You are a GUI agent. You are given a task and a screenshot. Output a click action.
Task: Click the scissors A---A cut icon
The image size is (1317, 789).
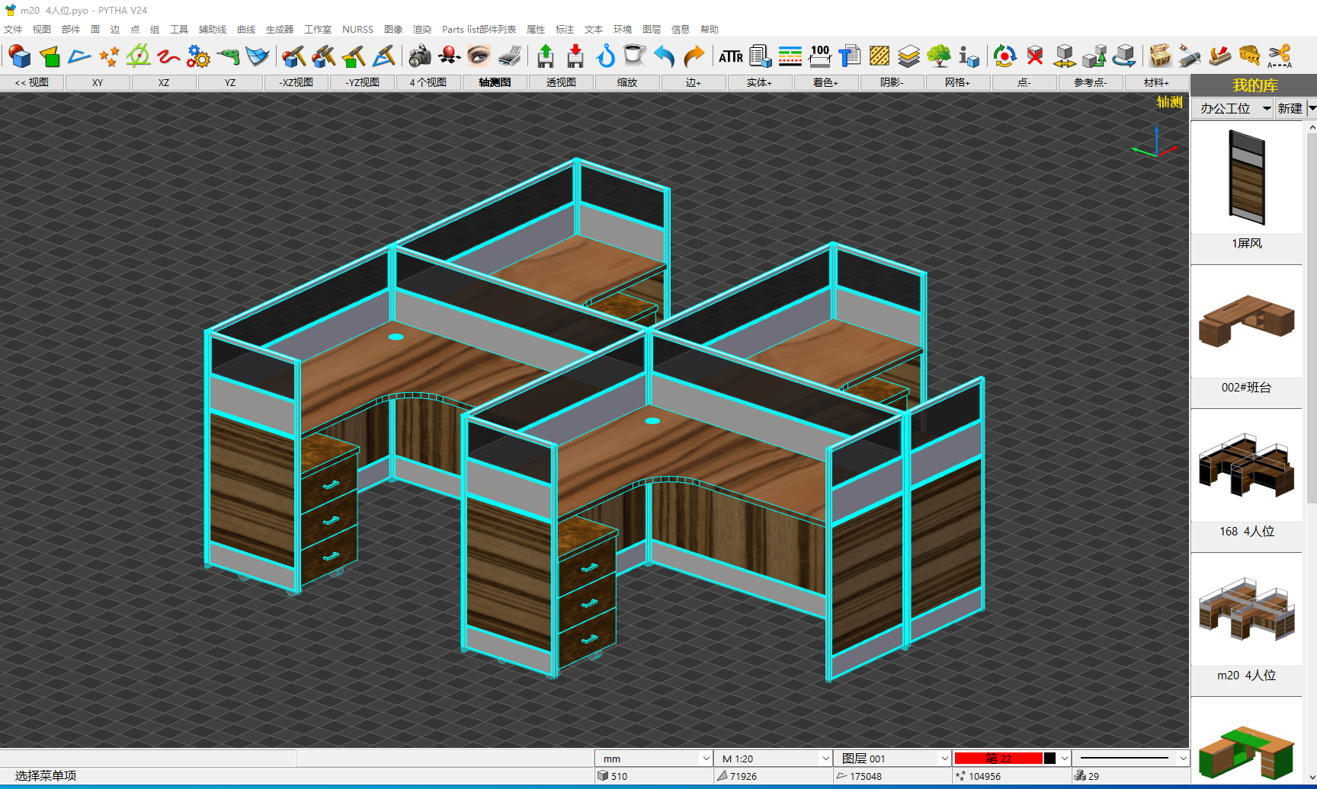tap(1280, 56)
